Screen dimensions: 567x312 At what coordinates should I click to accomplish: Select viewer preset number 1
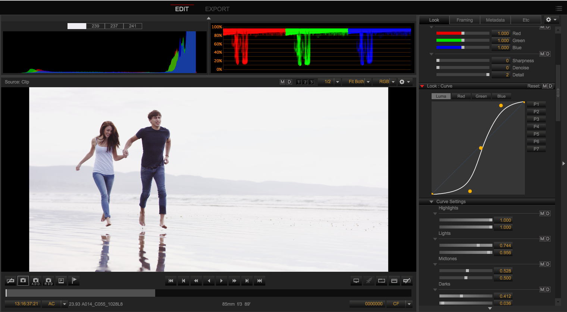[298, 82]
